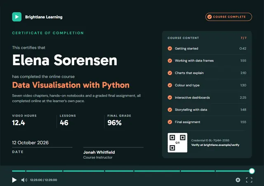Open the Verify at brightlane.example/verify link
Viewport: 264px width, 186px height.
215,145
